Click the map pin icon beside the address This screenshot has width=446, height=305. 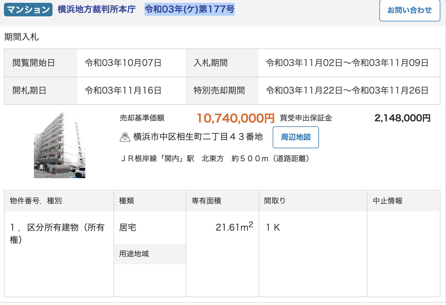click(125, 137)
